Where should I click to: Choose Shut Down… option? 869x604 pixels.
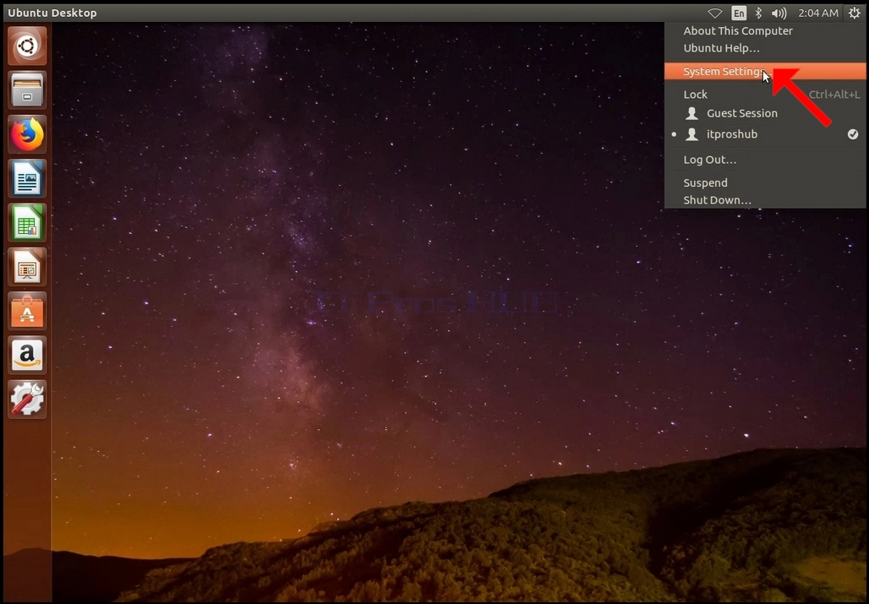(765, 200)
